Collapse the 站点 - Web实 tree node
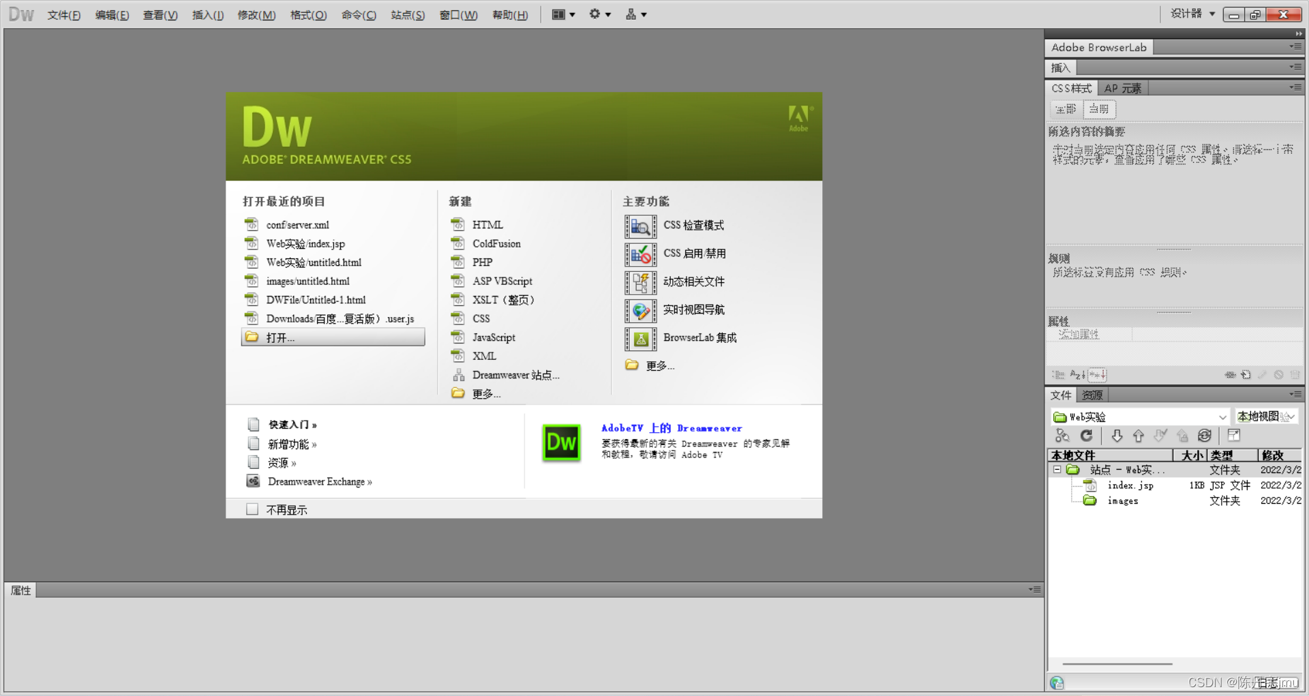Image resolution: width=1309 pixels, height=696 pixels. [1057, 470]
